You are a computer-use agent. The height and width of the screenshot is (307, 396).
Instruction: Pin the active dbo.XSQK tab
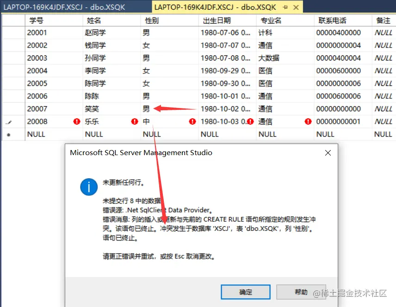tap(285, 7)
